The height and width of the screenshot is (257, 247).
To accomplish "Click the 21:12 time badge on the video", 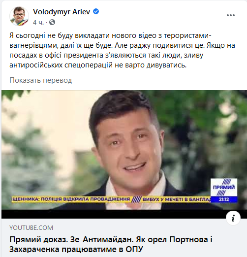I will point(224,199).
